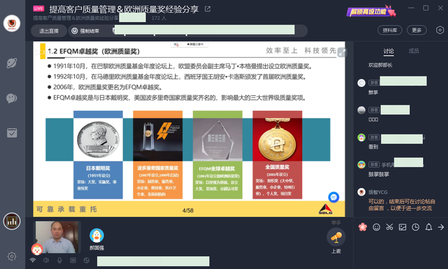Click the 强制结束 button
Image resolution: width=448 pixels, height=269 pixels.
click(86, 31)
